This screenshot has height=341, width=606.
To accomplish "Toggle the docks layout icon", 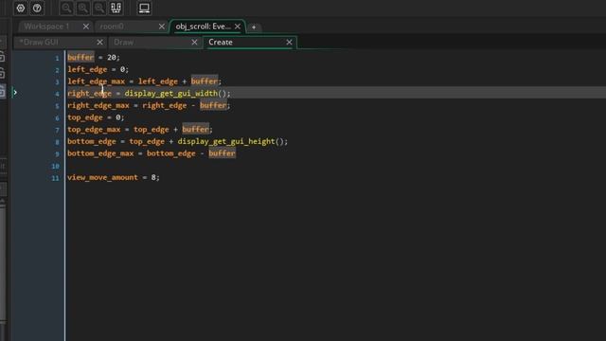I will (x=116, y=9).
